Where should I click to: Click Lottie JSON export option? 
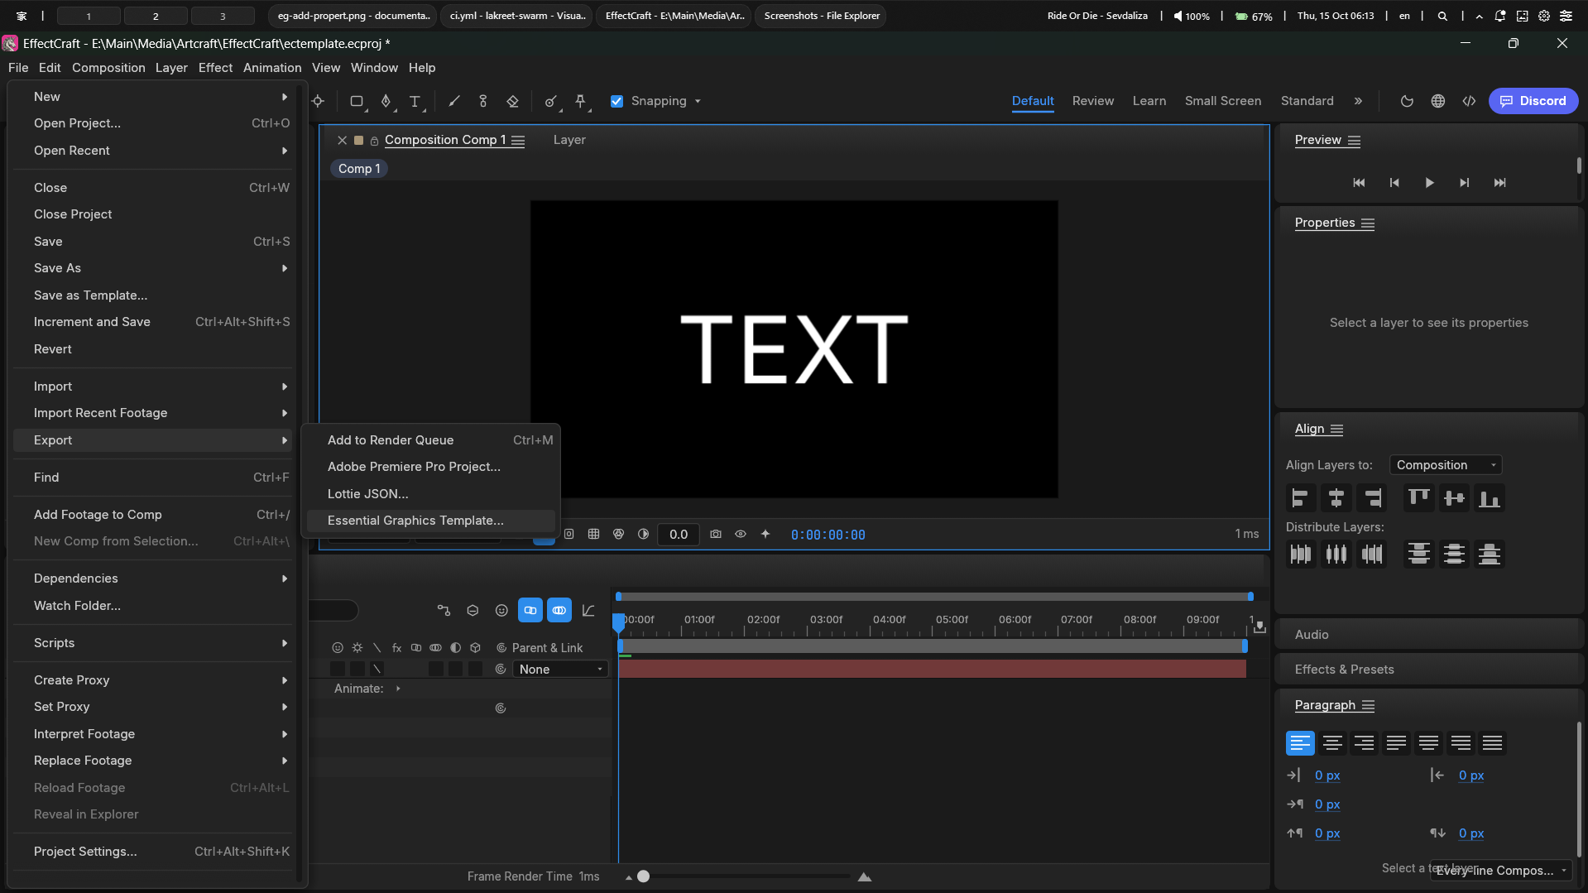pos(430,494)
